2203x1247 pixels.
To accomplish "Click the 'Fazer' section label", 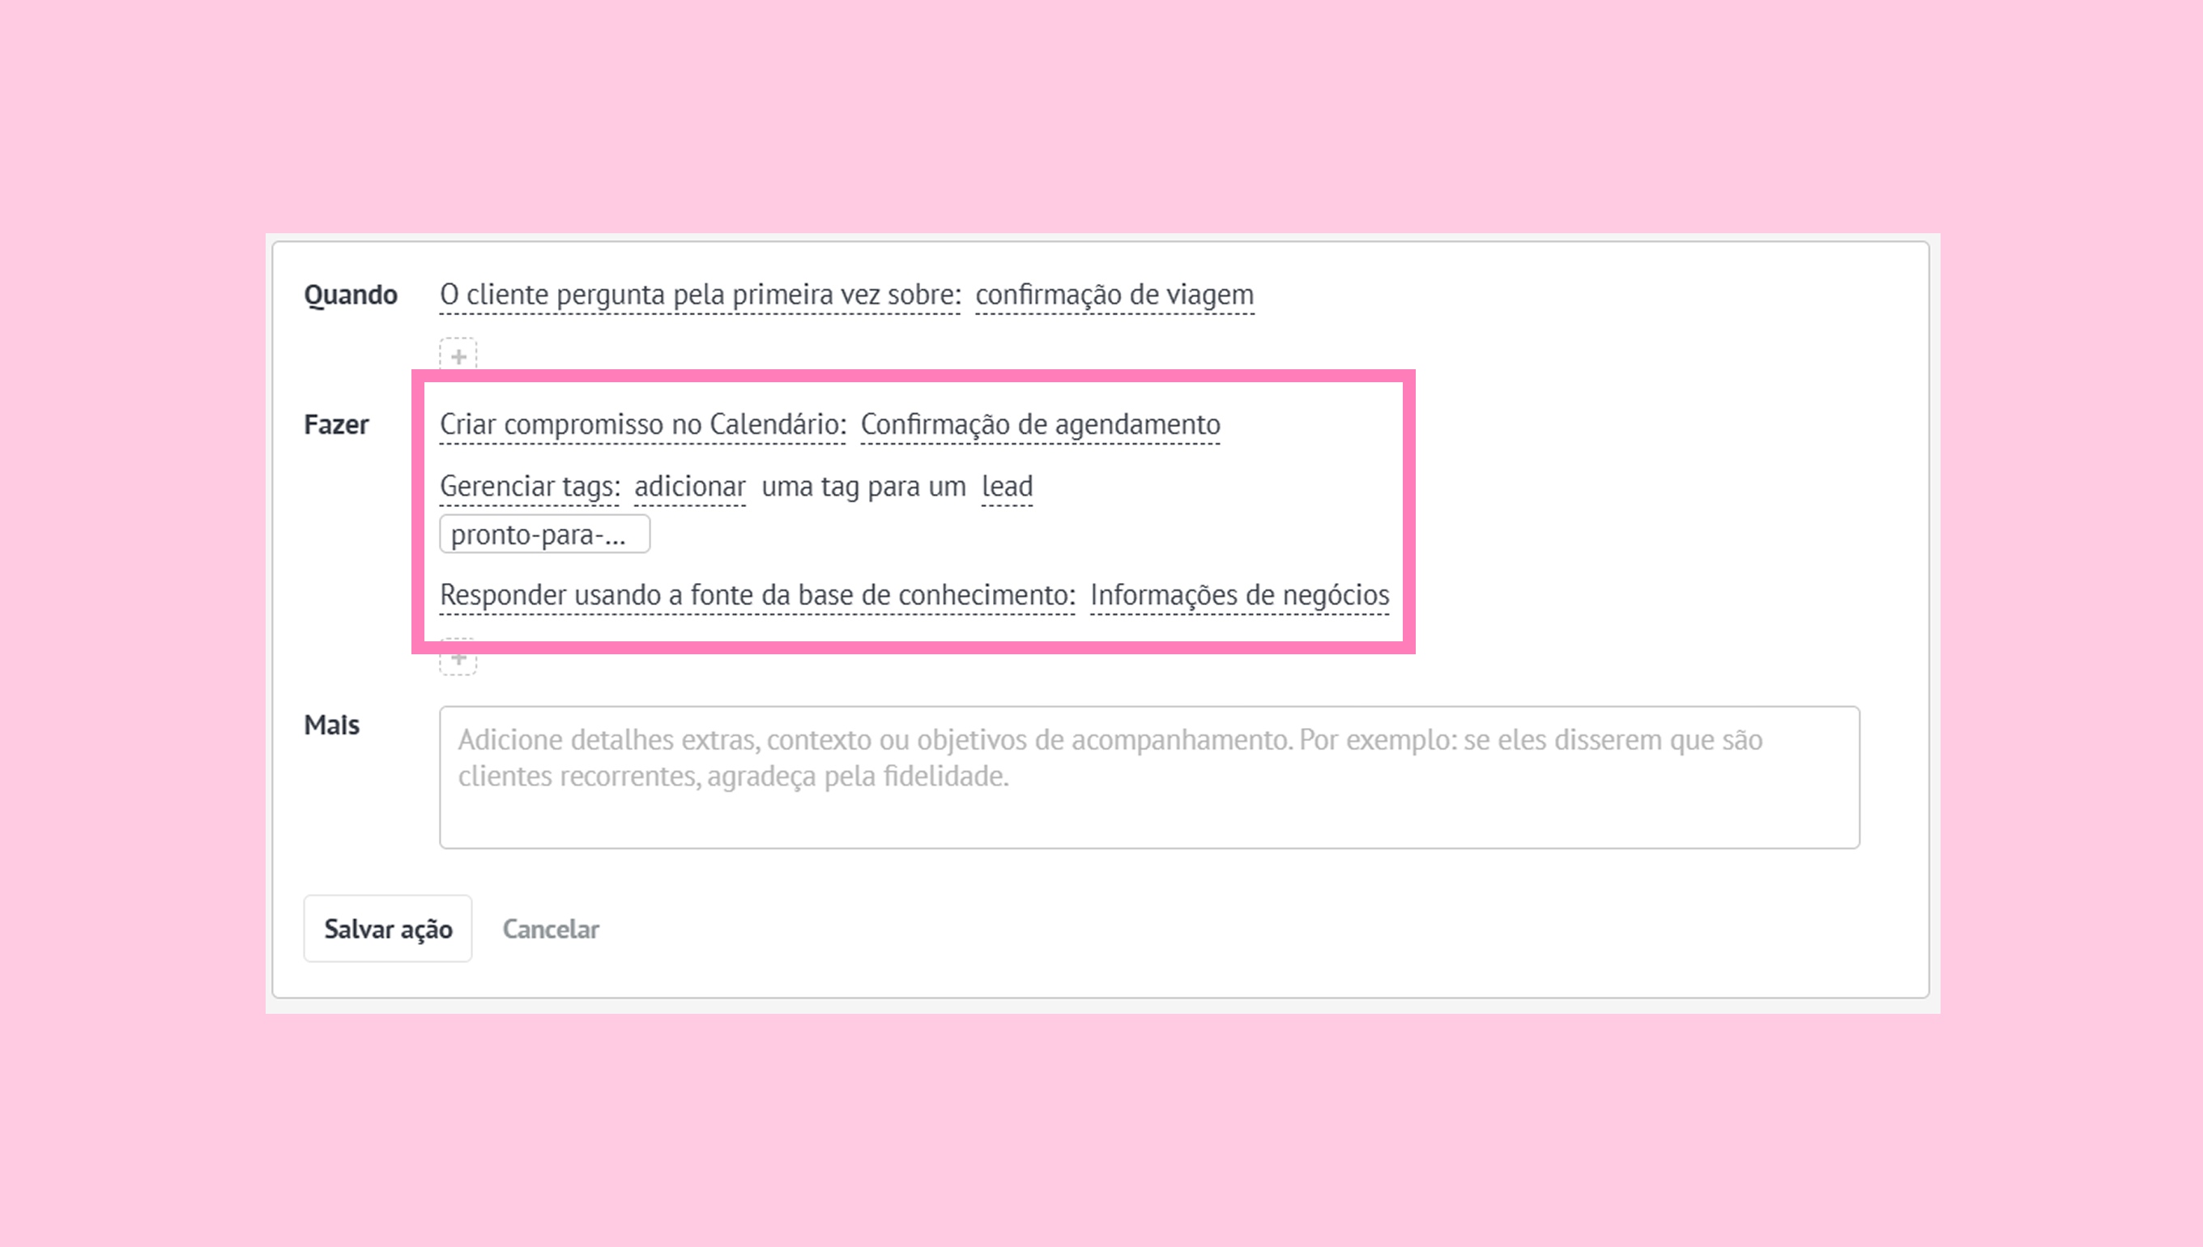I will click(x=337, y=425).
